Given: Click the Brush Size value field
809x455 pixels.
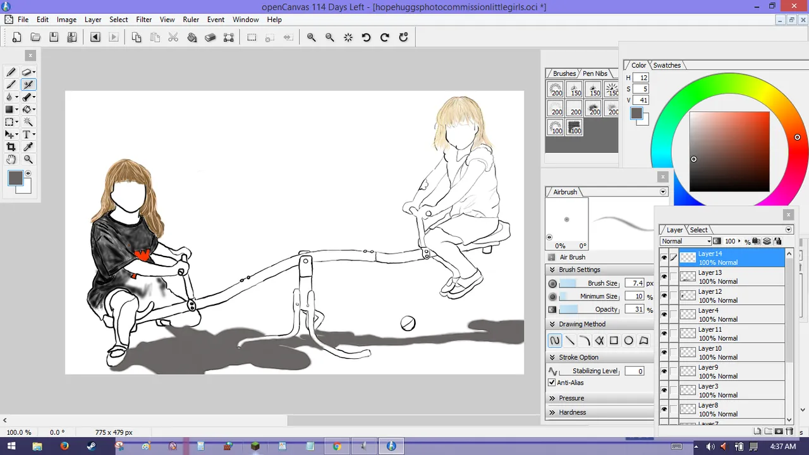Looking at the screenshot, I should [x=635, y=283].
